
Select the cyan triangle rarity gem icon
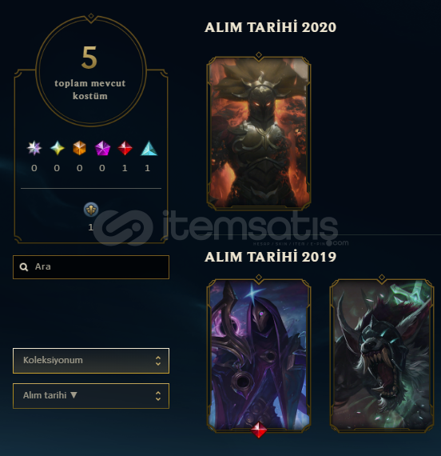pos(149,148)
